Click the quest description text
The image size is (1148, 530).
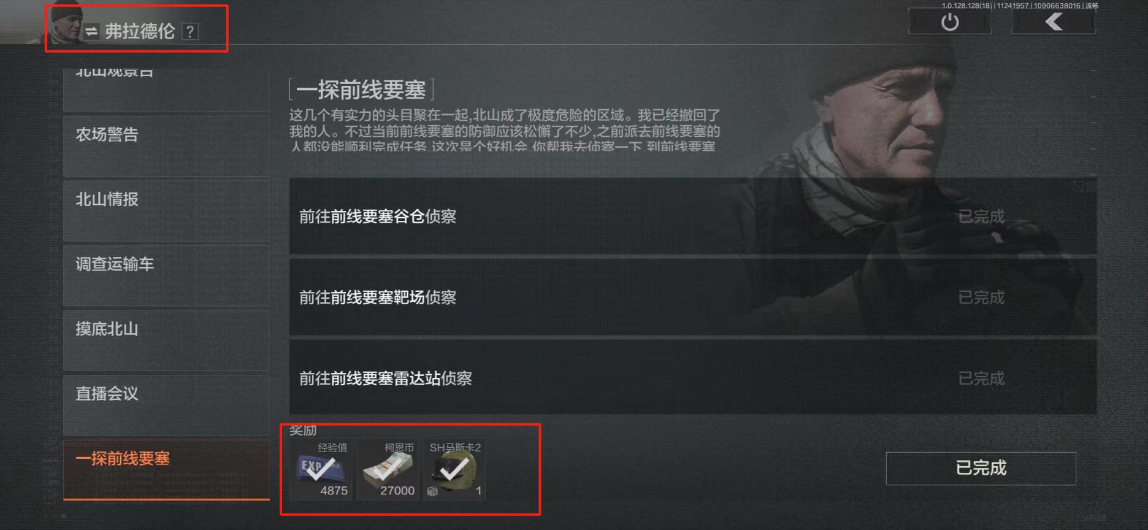click(505, 130)
